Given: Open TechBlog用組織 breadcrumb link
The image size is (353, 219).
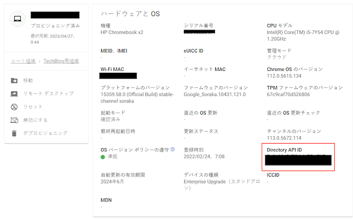Looking at the screenshot, I should 61,61.
